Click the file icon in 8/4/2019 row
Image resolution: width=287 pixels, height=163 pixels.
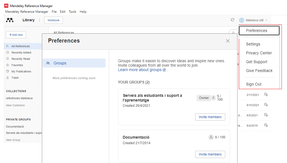click(x=266, y=125)
